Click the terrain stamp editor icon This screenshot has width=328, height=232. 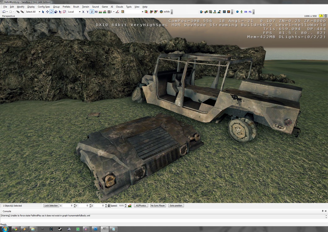215,12
